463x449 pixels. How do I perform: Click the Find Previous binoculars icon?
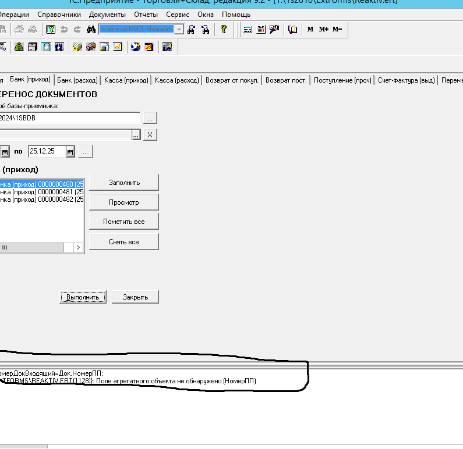pyautogui.click(x=205, y=29)
